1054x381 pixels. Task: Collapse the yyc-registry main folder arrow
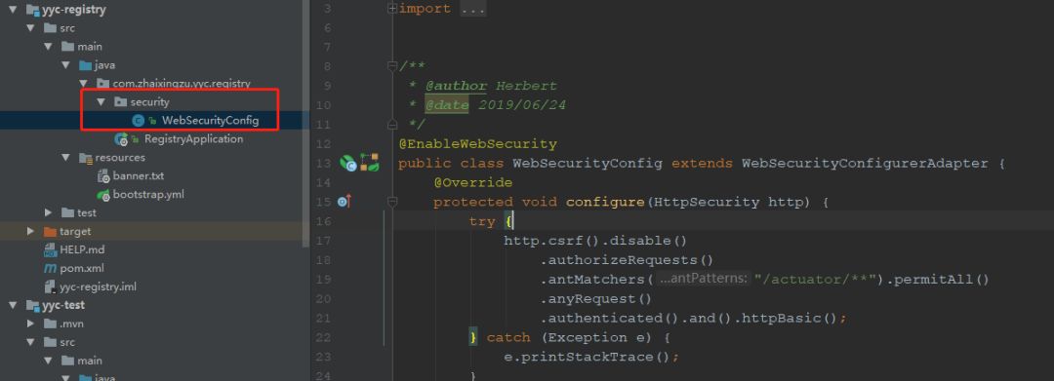[x=49, y=47]
